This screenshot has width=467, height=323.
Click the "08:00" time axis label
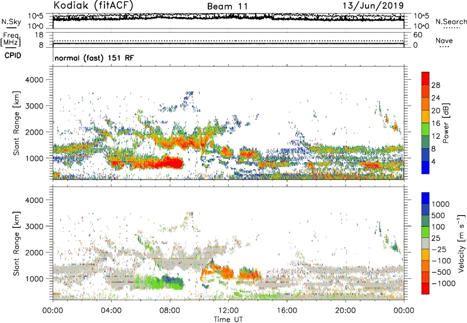[x=170, y=311]
